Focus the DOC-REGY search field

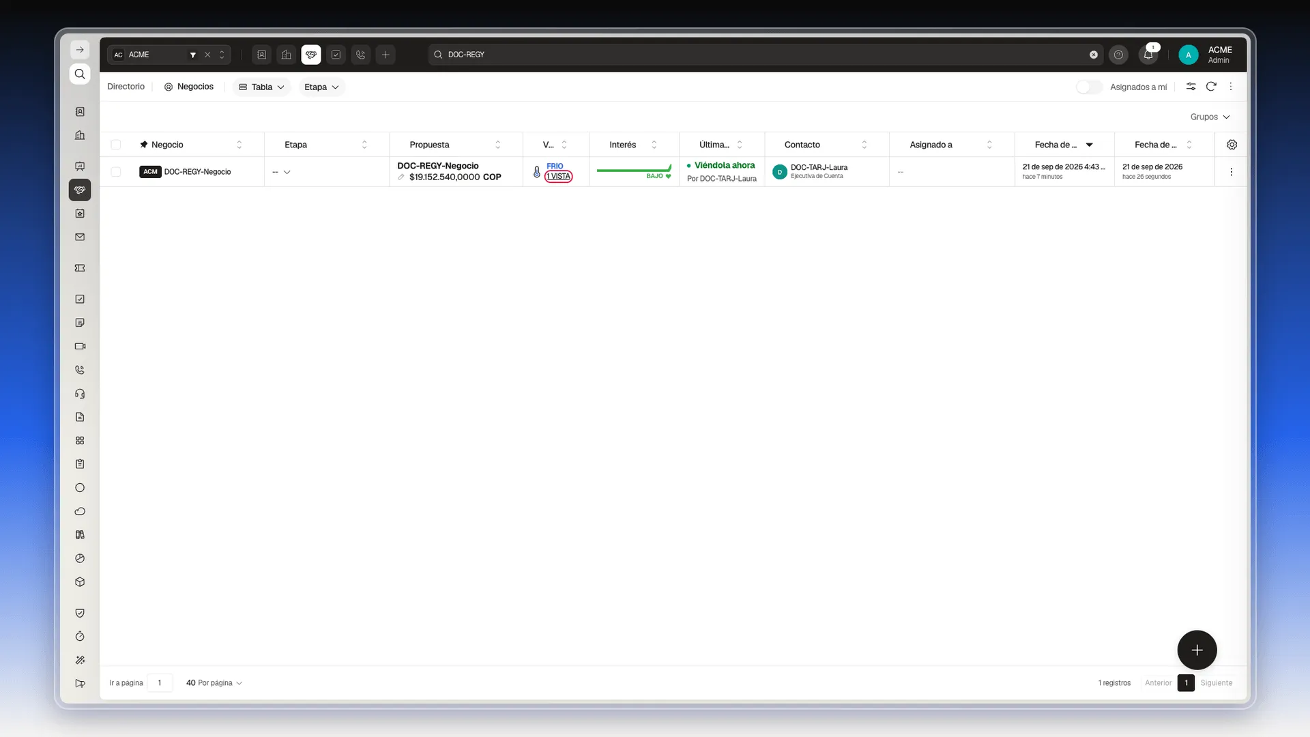[x=764, y=55]
